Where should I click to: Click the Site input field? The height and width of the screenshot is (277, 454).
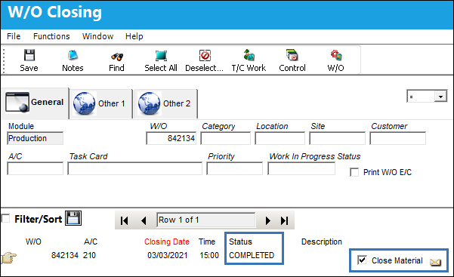[x=338, y=138]
